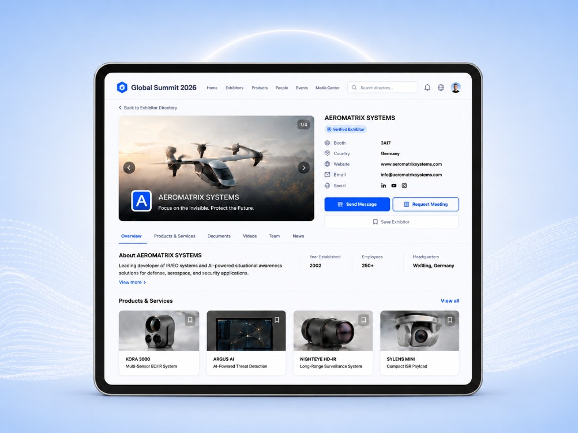Focus the Search directory field
The image size is (578, 433).
point(382,87)
